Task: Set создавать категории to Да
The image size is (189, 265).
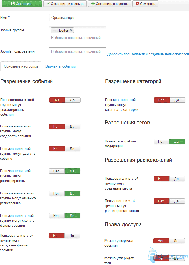Action: coord(177,100)
